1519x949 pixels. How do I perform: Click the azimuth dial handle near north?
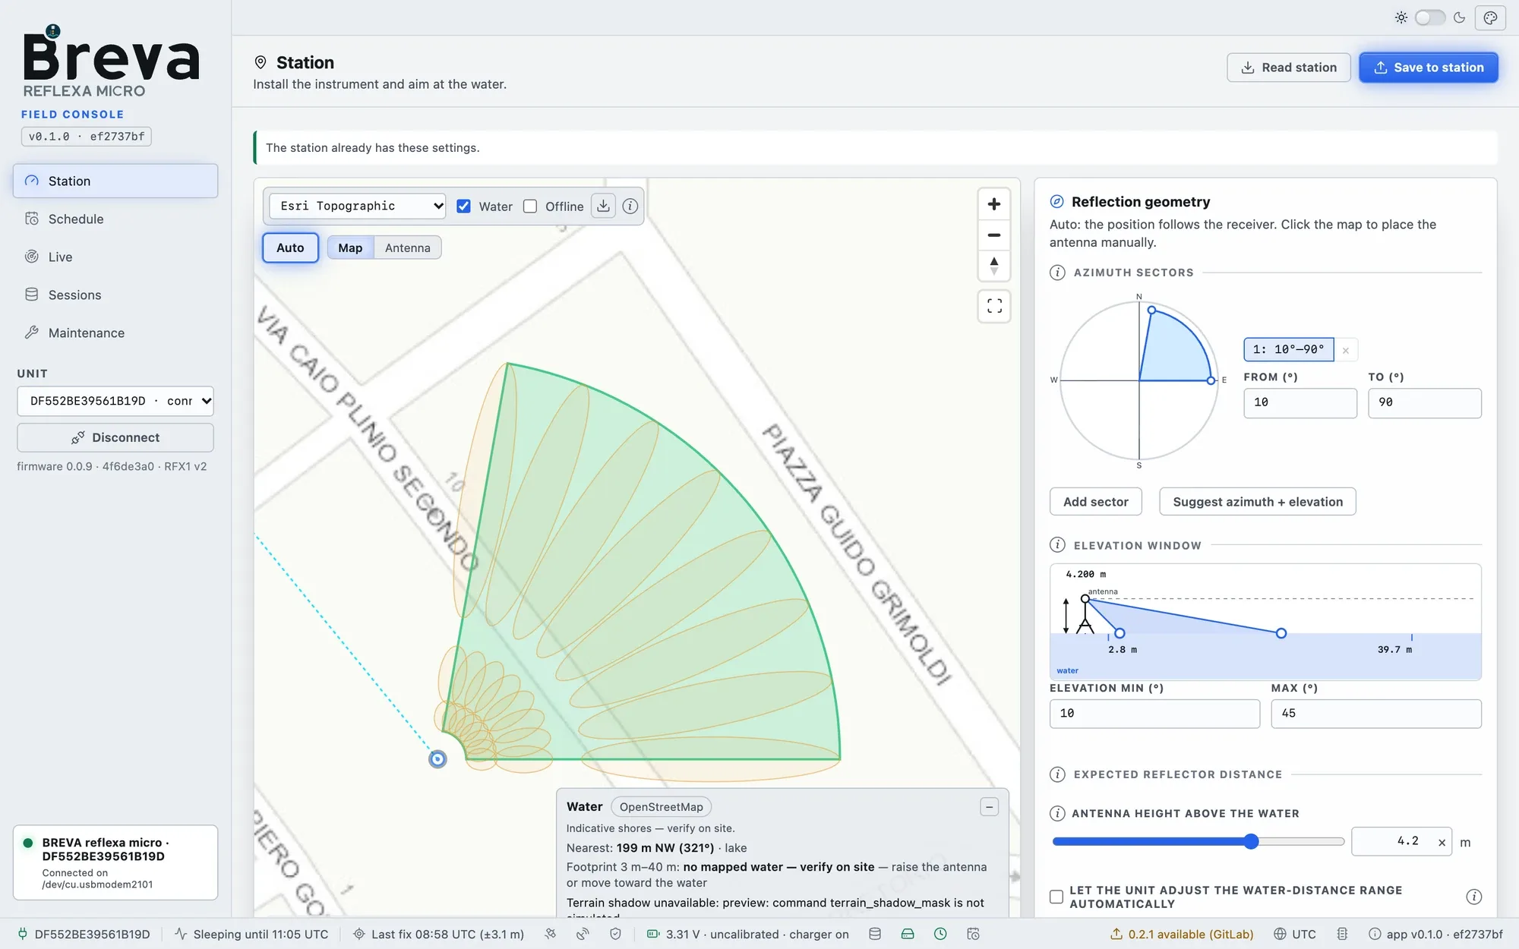point(1151,310)
